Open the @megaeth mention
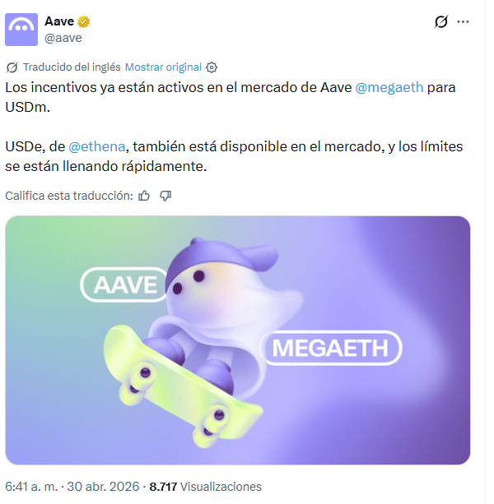494x504 pixels. click(x=389, y=87)
